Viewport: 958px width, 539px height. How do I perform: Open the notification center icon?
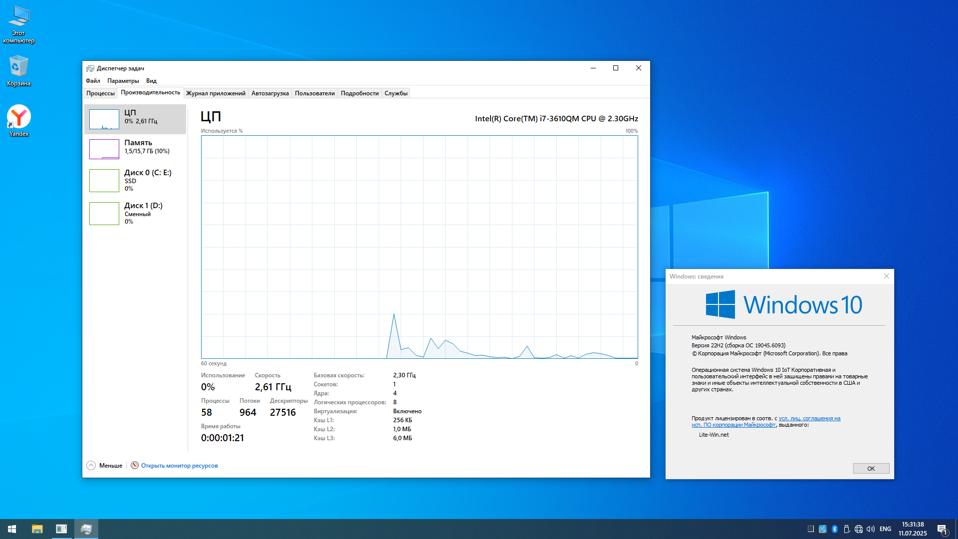coord(942,529)
